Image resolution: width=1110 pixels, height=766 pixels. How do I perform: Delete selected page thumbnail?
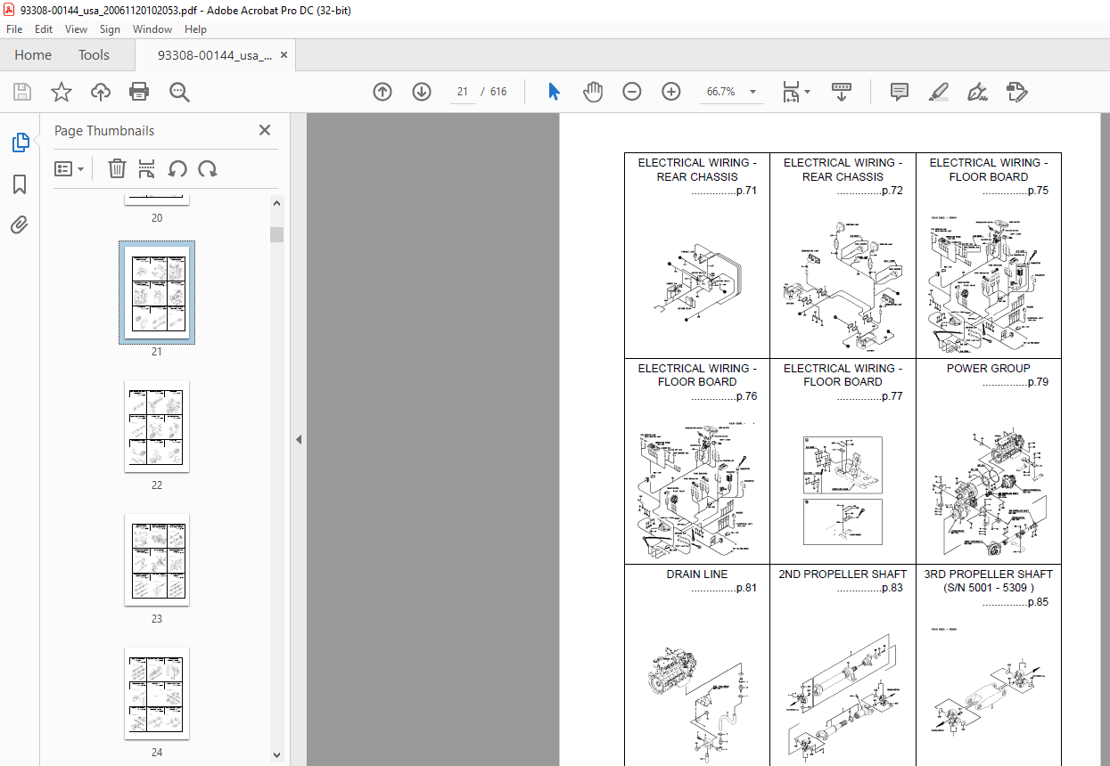click(117, 169)
